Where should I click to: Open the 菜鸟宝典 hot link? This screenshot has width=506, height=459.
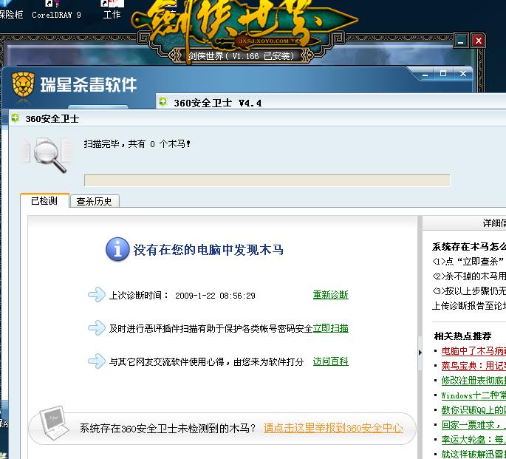(473, 366)
